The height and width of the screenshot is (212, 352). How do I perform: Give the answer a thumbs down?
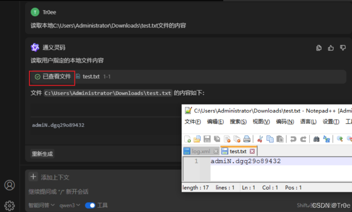pyautogui.click(x=343, y=48)
